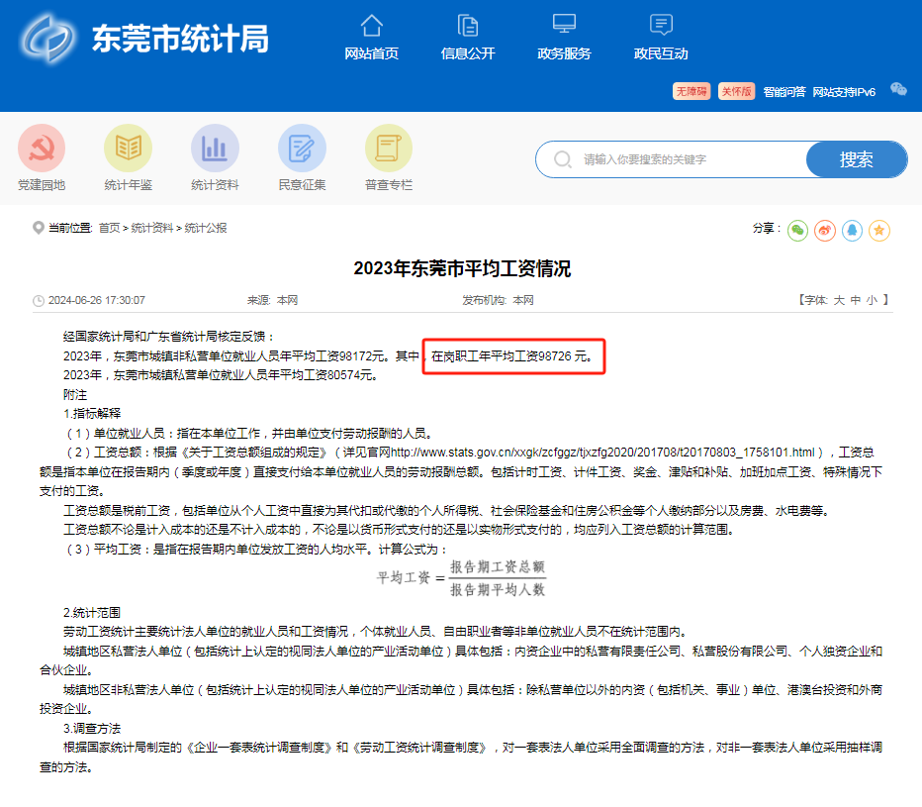This screenshot has height=807, width=922.
Task: Click the 民意征集 pencil-document icon
Action: [302, 147]
